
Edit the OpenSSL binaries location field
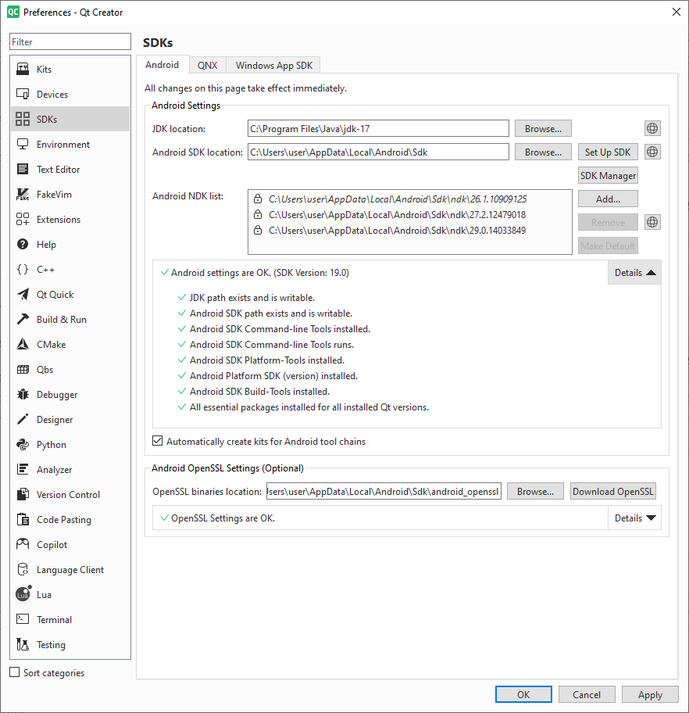pyautogui.click(x=384, y=492)
